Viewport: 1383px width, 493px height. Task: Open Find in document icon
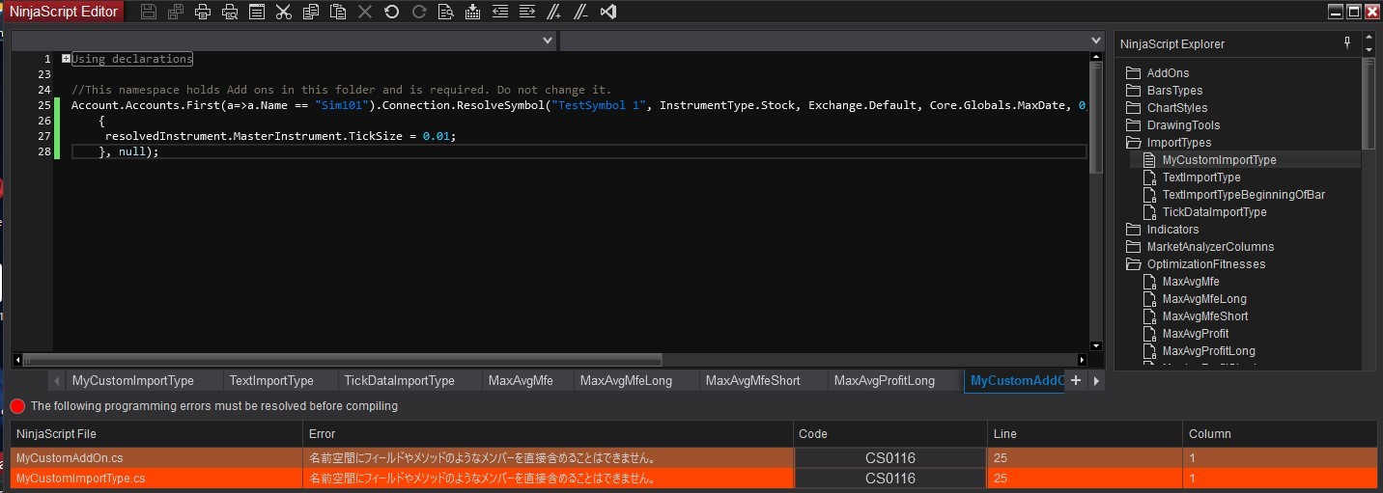pos(445,12)
